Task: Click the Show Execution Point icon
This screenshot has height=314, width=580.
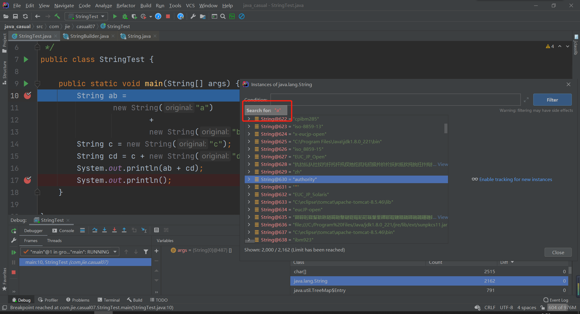Action: pyautogui.click(x=82, y=230)
